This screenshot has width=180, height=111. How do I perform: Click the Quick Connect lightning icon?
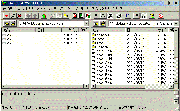click(13, 16)
